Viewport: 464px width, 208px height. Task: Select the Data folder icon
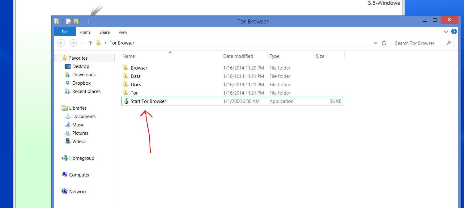tap(126, 76)
